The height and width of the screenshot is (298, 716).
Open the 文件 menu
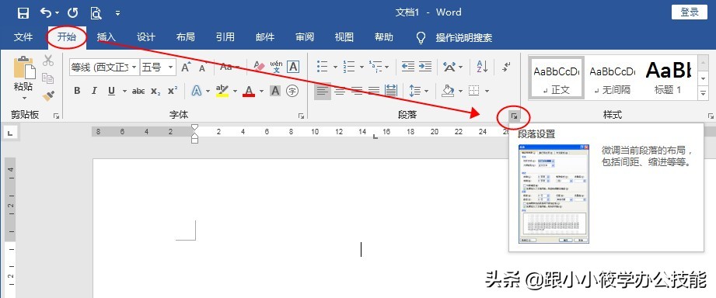click(x=23, y=37)
